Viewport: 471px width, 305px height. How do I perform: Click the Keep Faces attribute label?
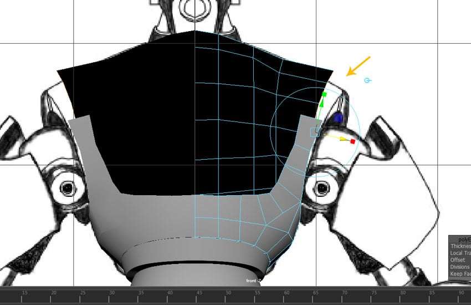(460, 274)
